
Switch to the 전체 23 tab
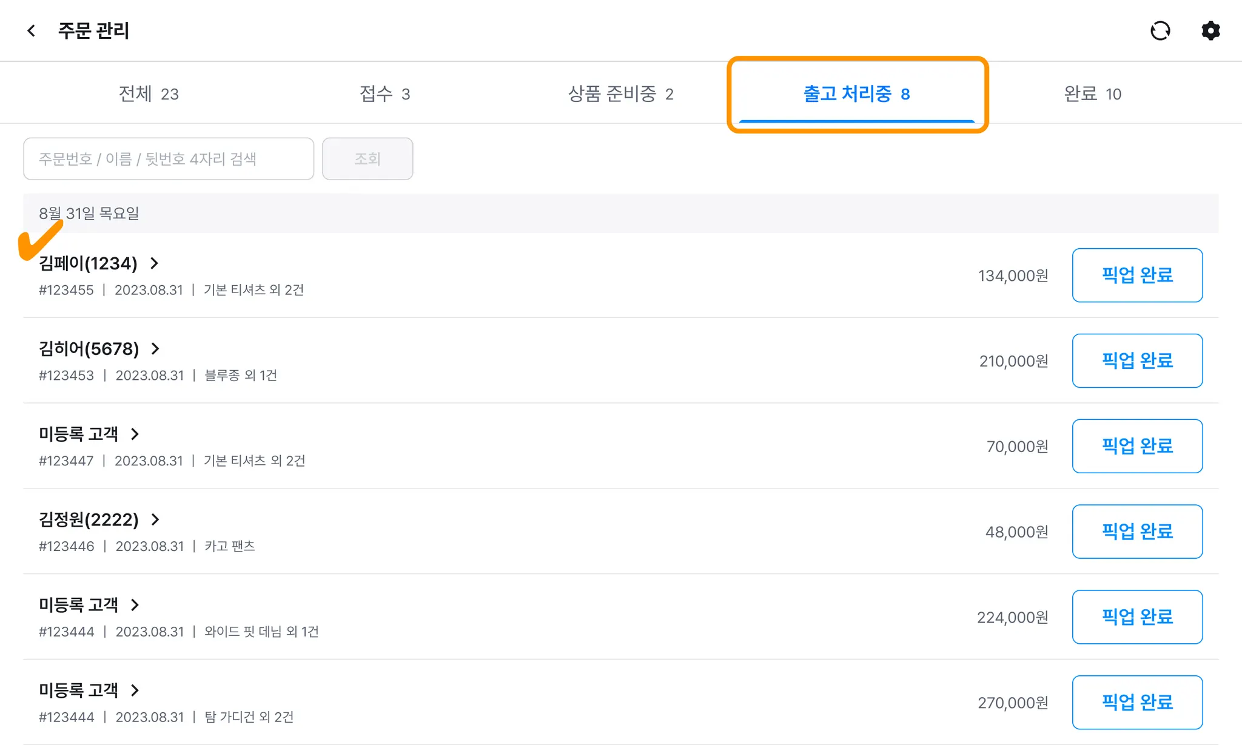[x=149, y=94]
